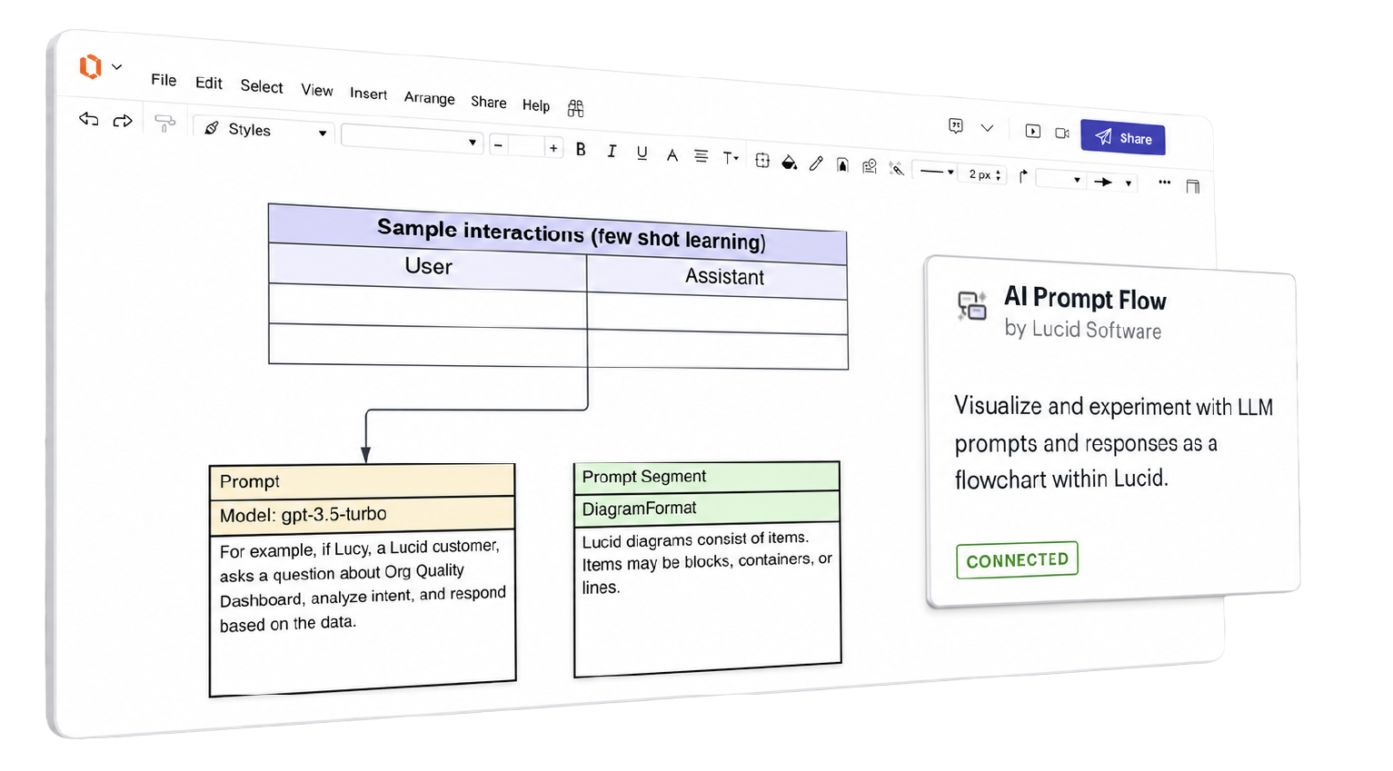Open the Edit menu
The height and width of the screenshot is (771, 1393).
[x=209, y=83]
